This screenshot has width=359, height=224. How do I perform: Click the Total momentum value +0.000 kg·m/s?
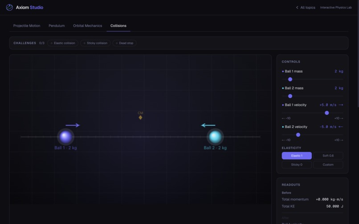[x=330, y=199]
